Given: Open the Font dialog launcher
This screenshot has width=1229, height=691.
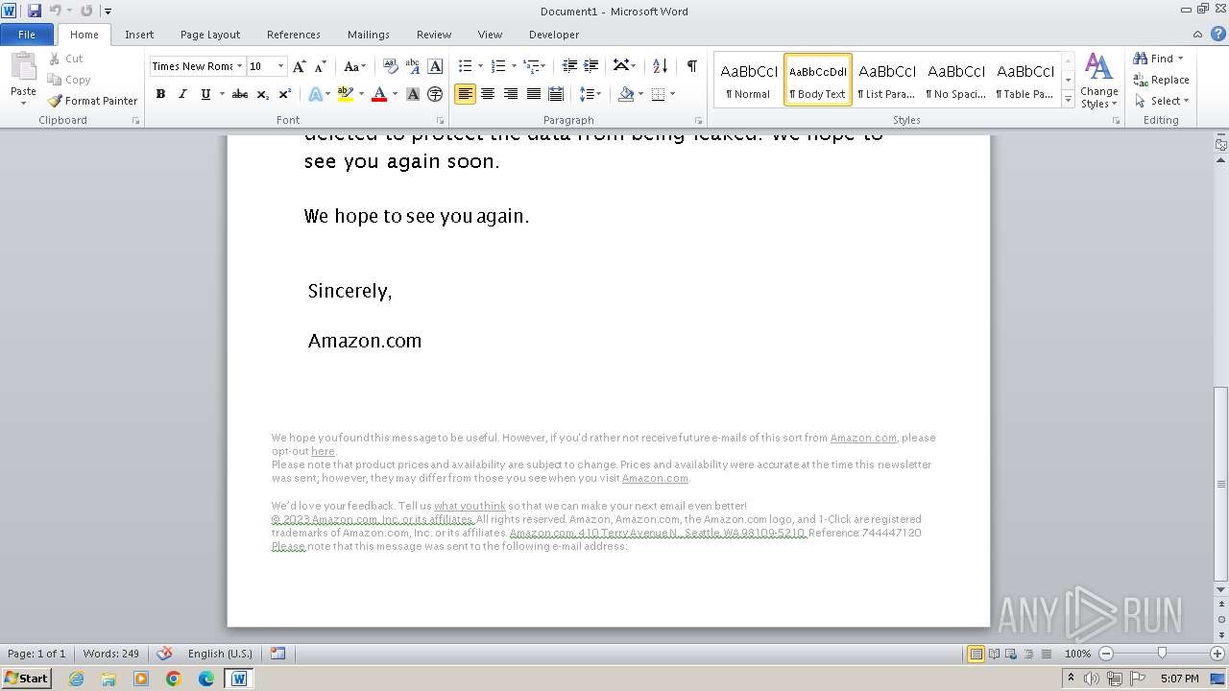Looking at the screenshot, I should (441, 121).
